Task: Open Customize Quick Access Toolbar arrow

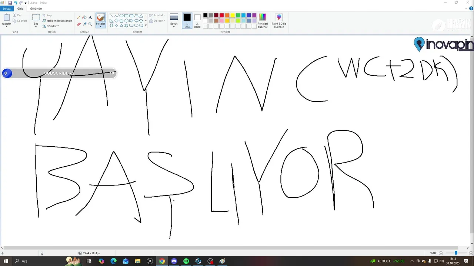Action: (26, 3)
